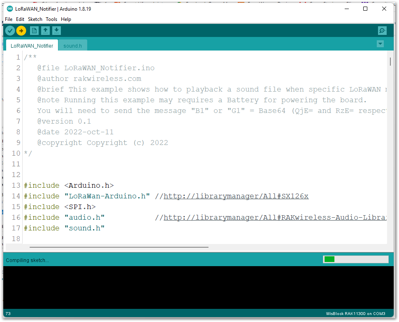Click the '@date 2022-oct-11' comment

point(75,132)
